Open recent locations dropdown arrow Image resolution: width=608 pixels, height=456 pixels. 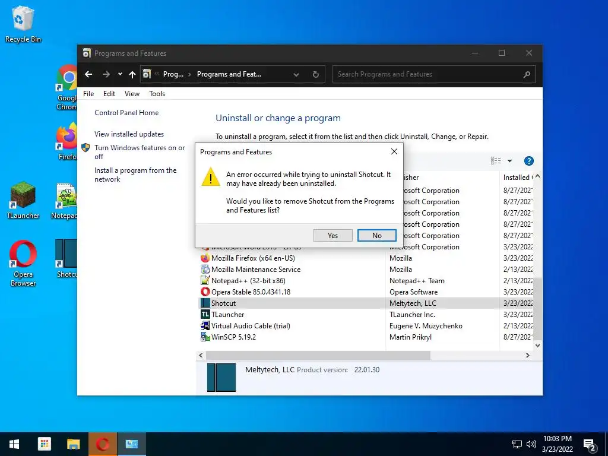tap(120, 74)
